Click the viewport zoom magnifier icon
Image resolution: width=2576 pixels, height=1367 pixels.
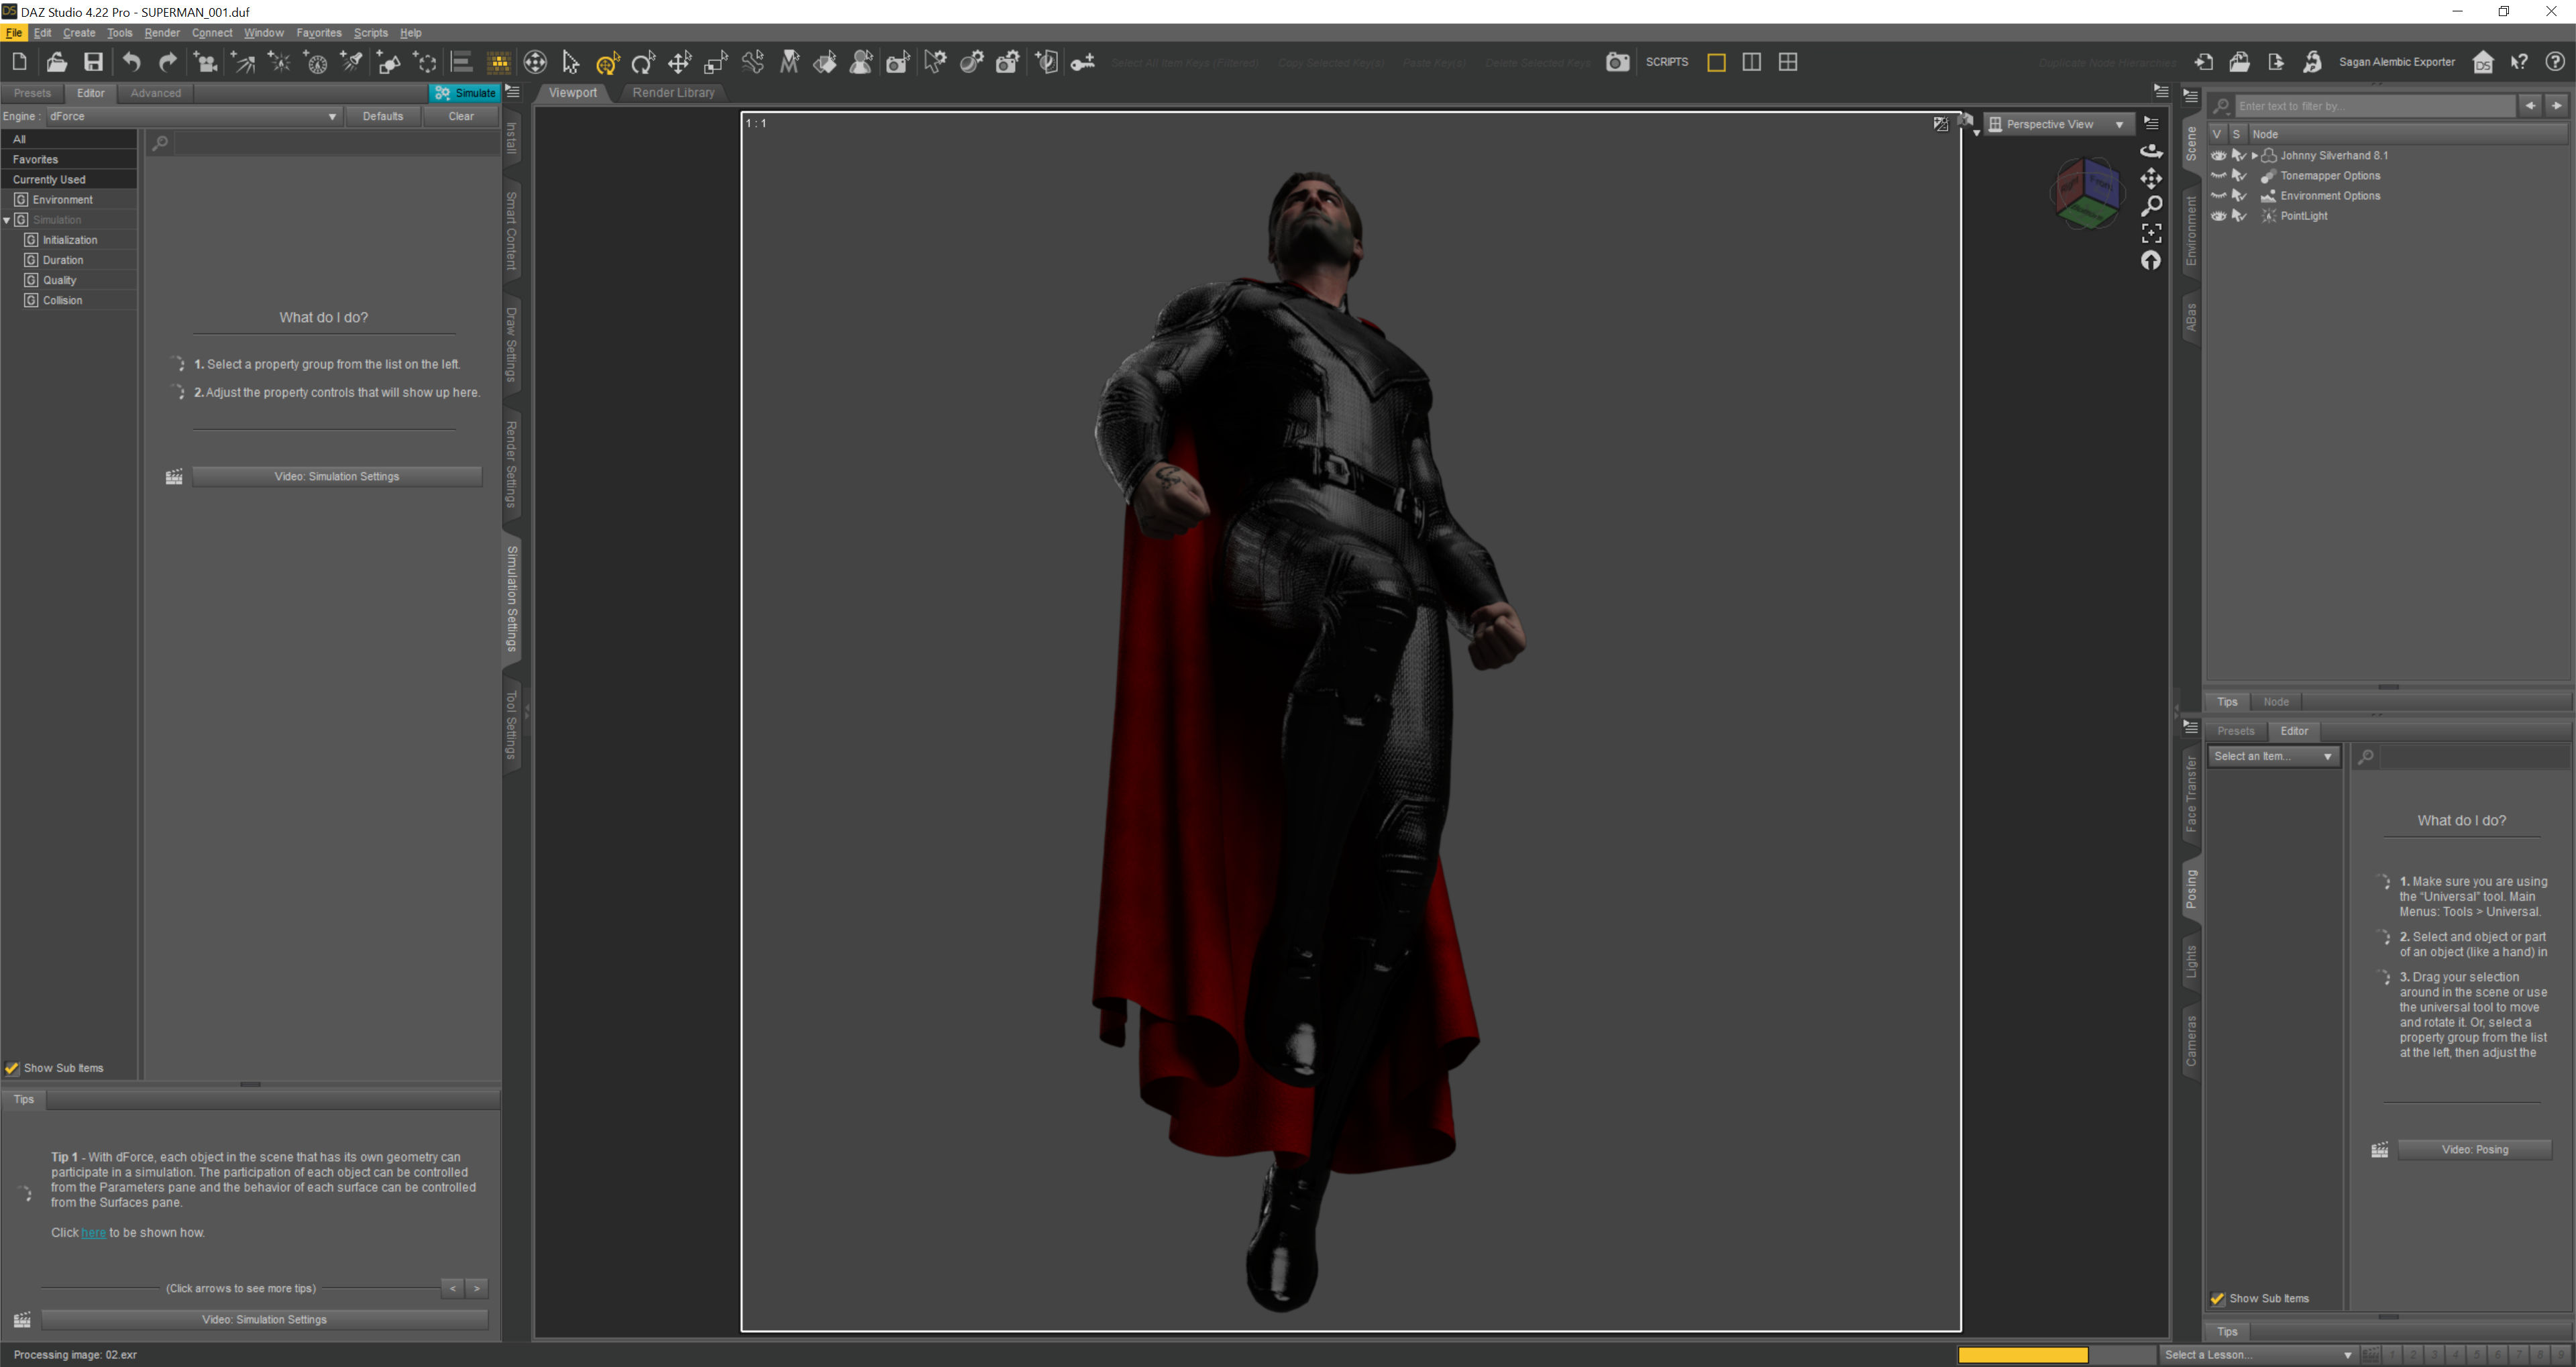[x=2151, y=205]
